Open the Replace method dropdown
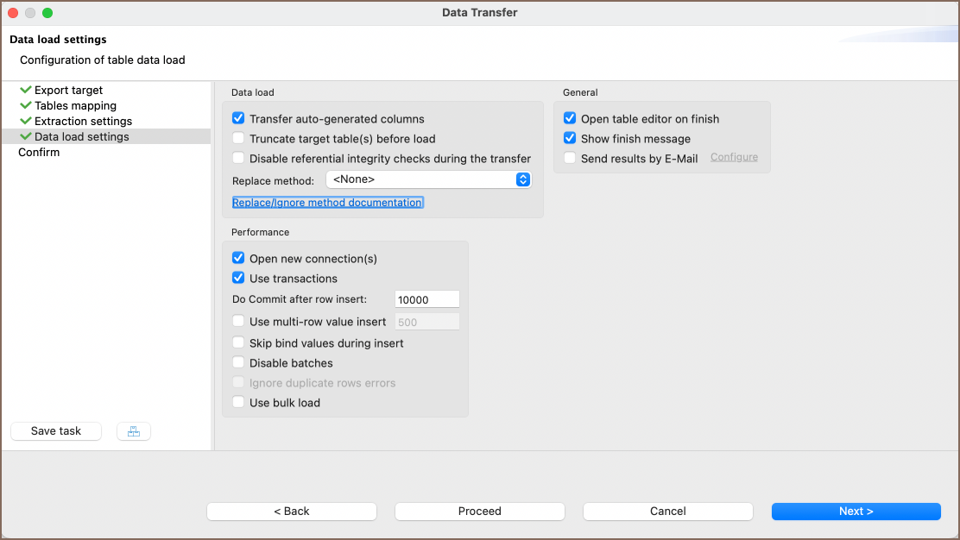The height and width of the screenshot is (540, 960). pos(428,179)
